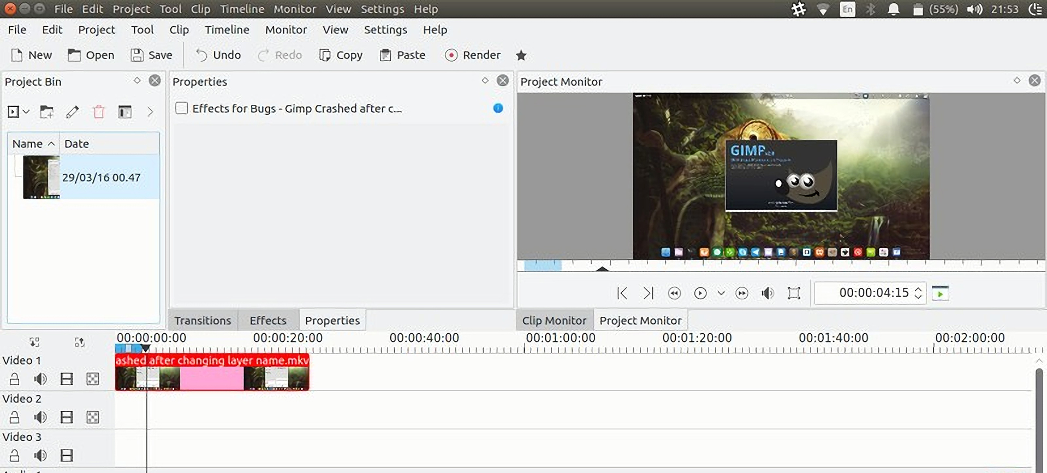Select the Project Monitor tab
The height and width of the screenshot is (473, 1047).
pyautogui.click(x=640, y=321)
